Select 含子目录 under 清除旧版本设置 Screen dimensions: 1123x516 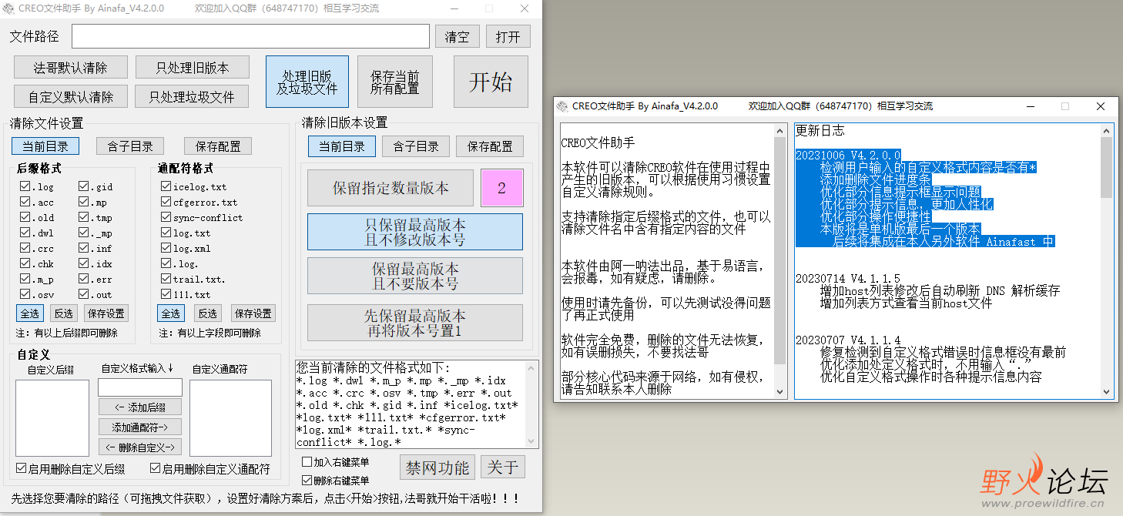coord(416,146)
